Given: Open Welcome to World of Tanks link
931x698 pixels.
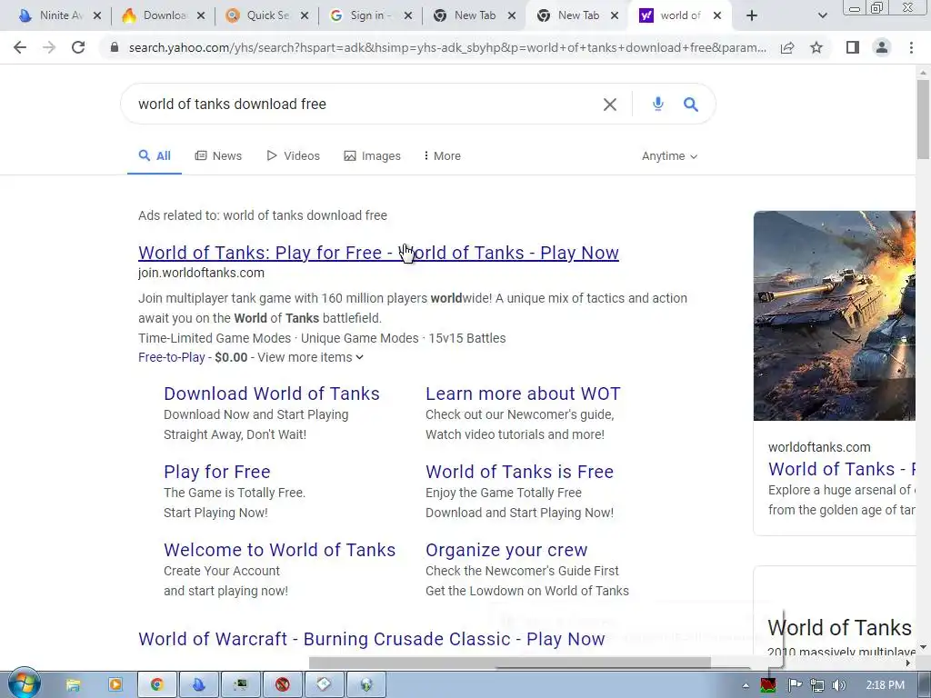Looking at the screenshot, I should 279,550.
